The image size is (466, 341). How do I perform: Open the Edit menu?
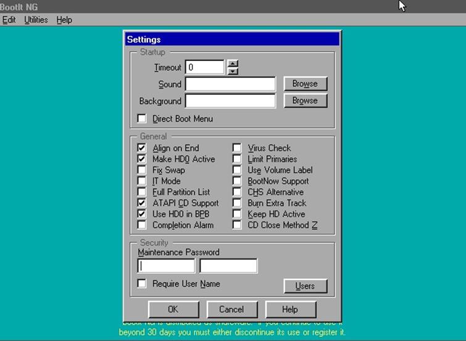[9, 20]
